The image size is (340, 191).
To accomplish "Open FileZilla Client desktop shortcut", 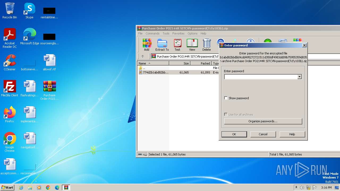I will coord(10,89).
